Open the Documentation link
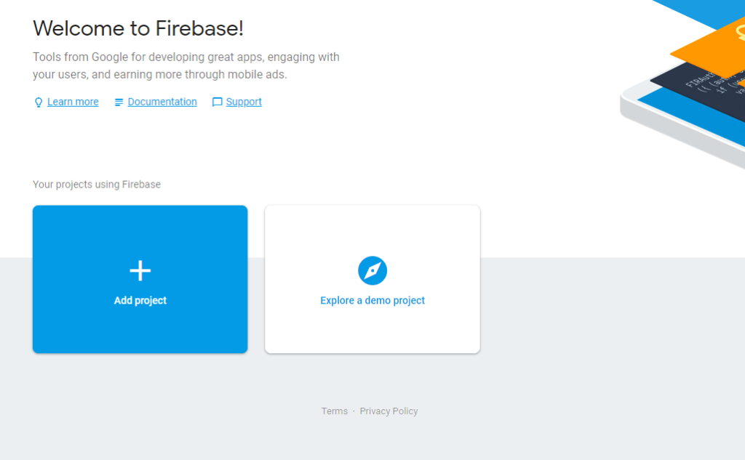745x460 pixels. tap(162, 102)
